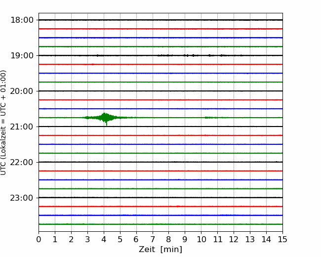Click the UTC Lokalzeit y-axis title
This screenshot has height=257, width=321.
tap(3, 123)
